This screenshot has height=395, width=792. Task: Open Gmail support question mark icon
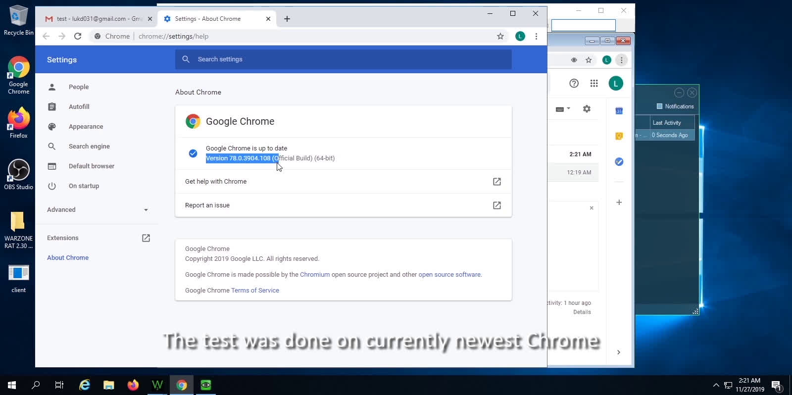click(574, 84)
